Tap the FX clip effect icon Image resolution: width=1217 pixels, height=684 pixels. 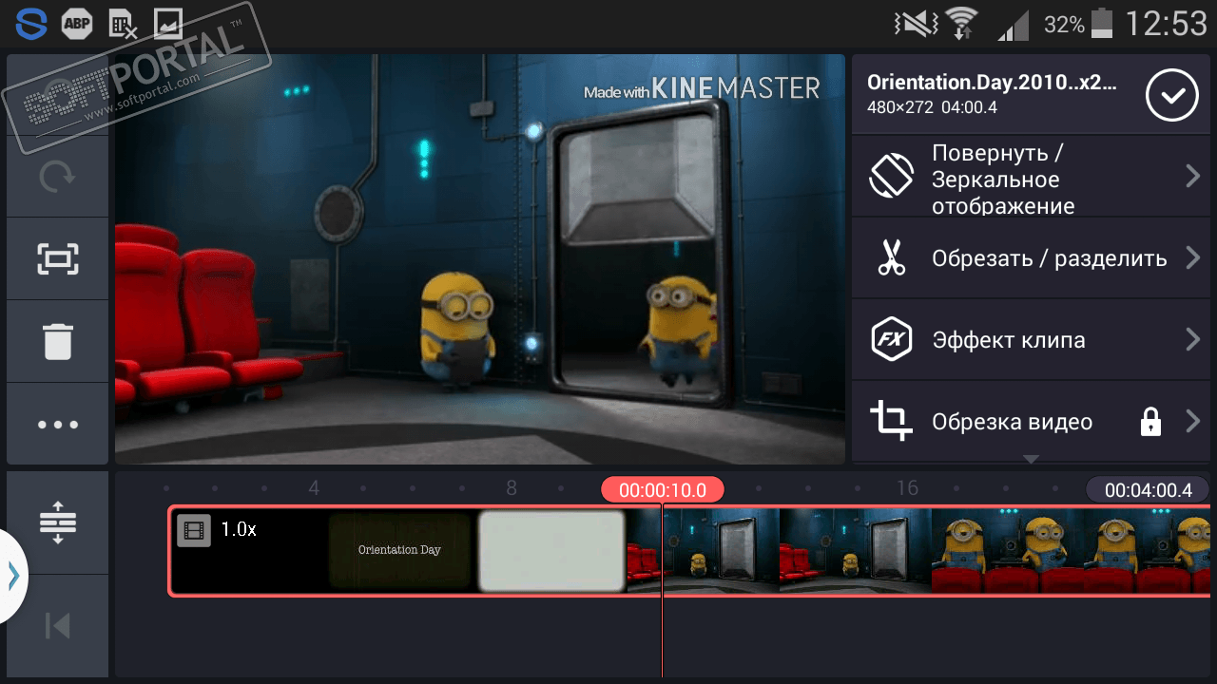[892, 339]
